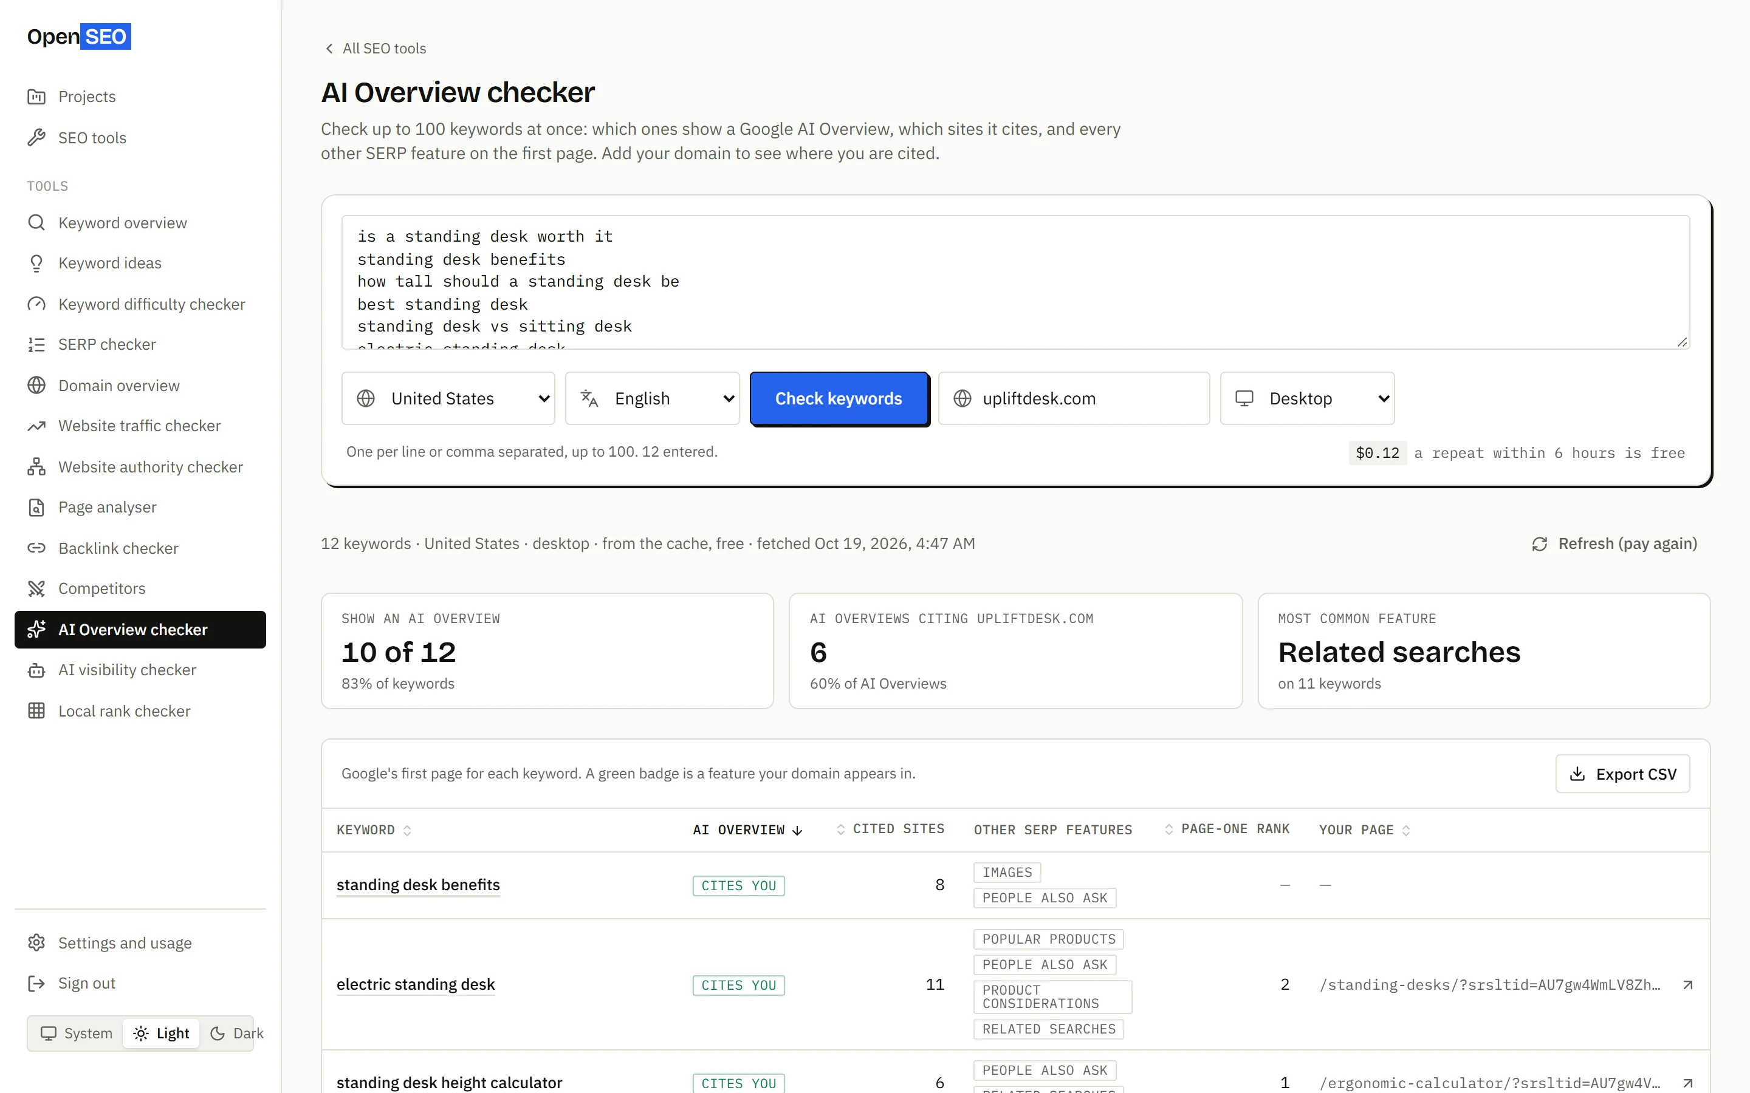1750x1093 pixels.
Task: Click the OpenSEO logo
Action: 79,36
